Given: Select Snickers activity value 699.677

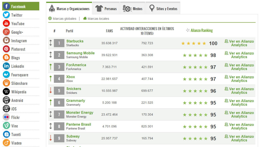Looking at the screenshot, I should tap(147, 91).
